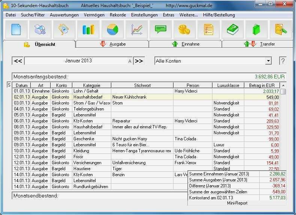
Task: Switch to the Transfer tab
Action: click(259, 44)
